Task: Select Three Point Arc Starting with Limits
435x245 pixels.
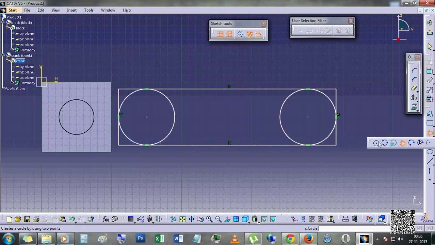Action: point(420,143)
